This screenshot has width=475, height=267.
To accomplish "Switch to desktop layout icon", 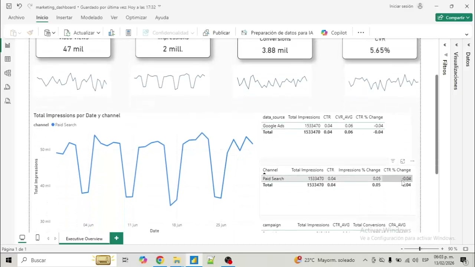I will tap(22, 238).
